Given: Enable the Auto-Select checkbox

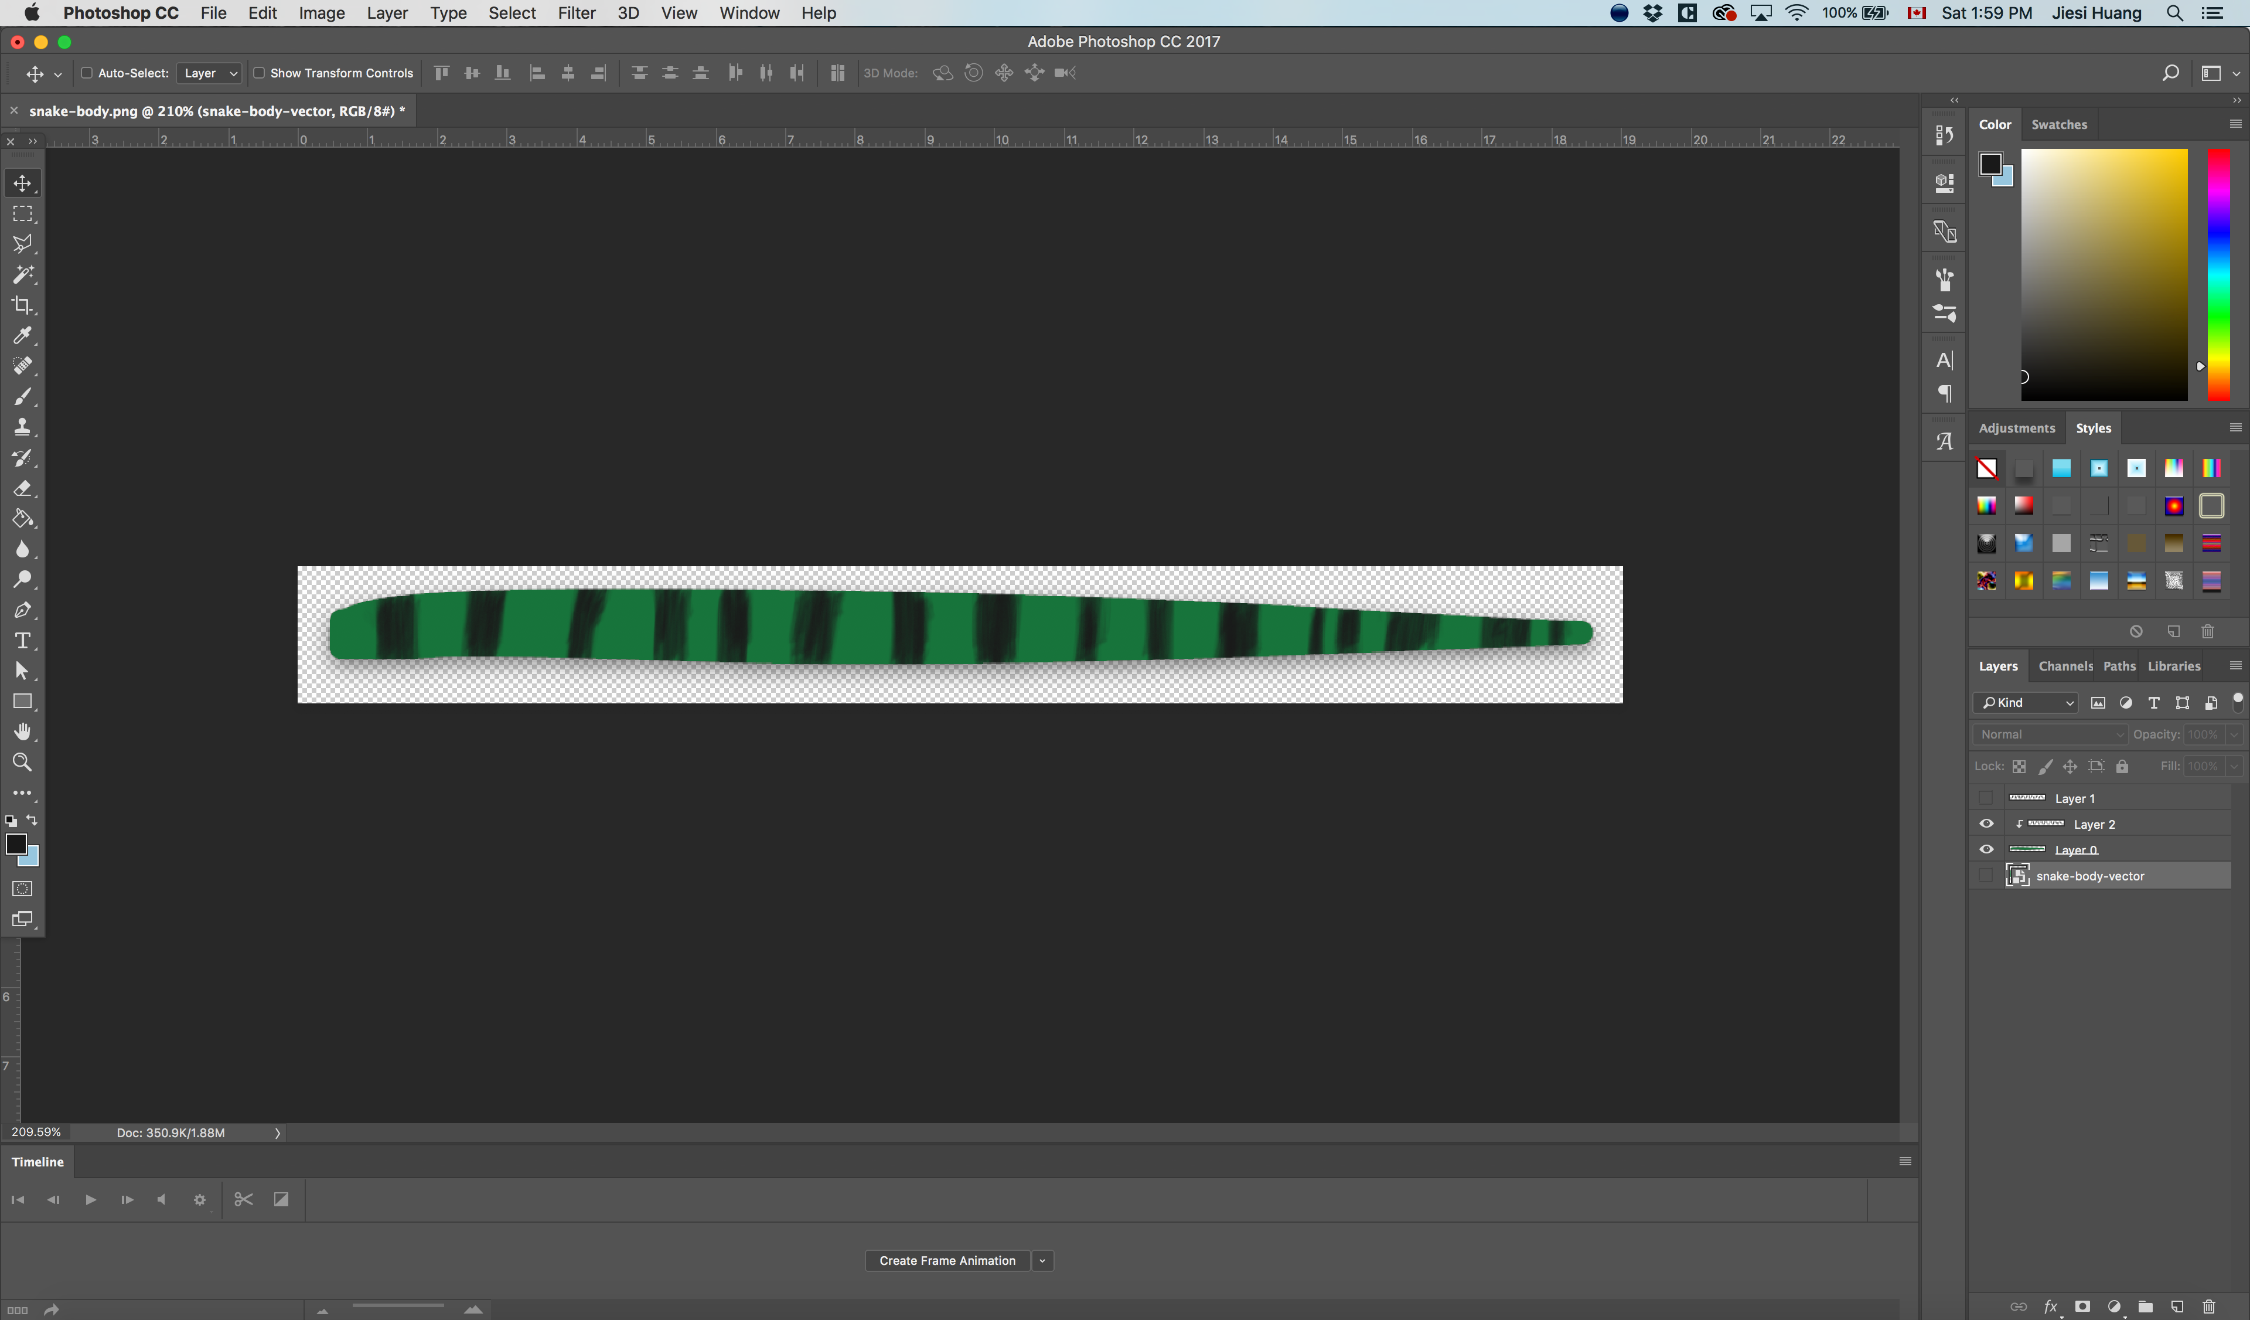Looking at the screenshot, I should point(87,73).
